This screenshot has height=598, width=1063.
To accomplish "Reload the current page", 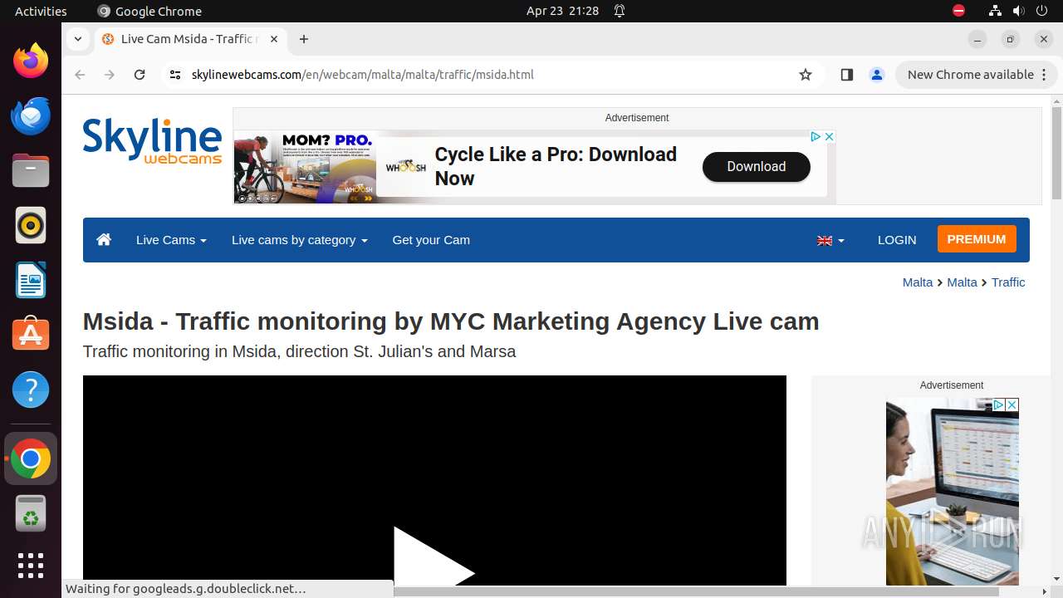I will coord(140,75).
